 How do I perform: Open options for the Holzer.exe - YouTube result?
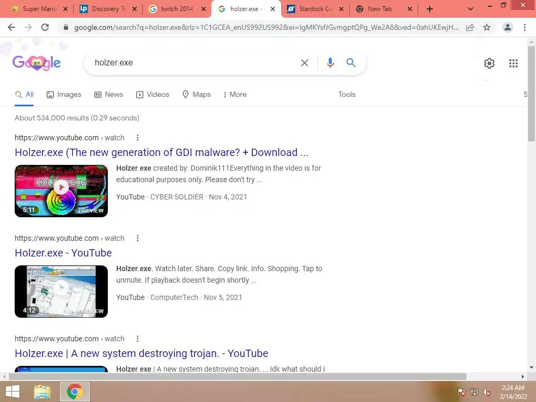point(138,238)
